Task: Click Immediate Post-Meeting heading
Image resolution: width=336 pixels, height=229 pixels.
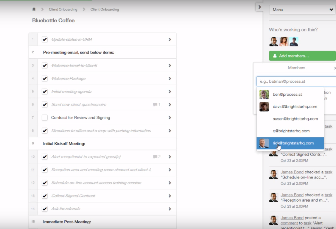Action: coord(67,222)
